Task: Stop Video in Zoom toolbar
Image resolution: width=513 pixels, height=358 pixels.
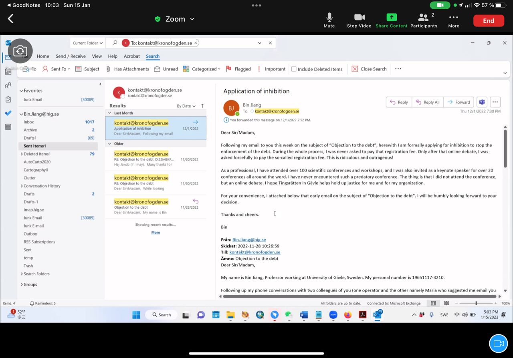Action: (x=359, y=20)
